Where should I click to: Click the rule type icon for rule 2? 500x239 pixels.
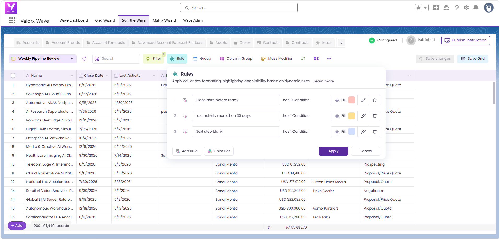coord(185,116)
